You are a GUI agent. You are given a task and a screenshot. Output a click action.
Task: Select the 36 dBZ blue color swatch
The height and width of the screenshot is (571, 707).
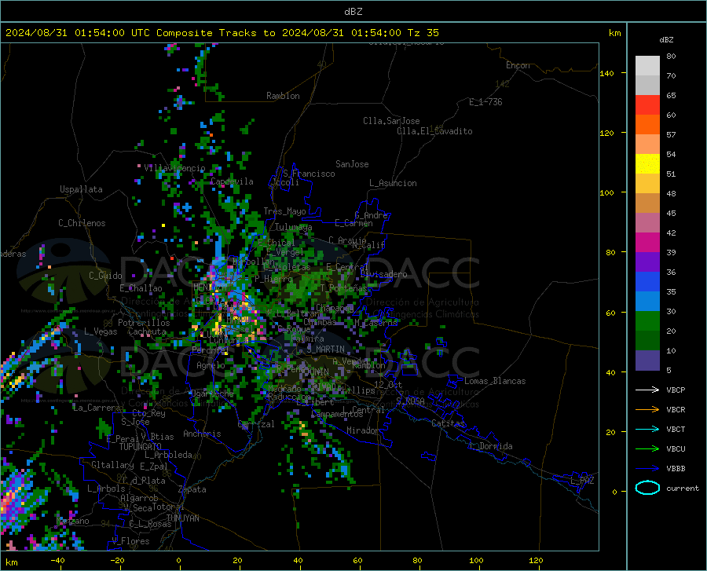click(647, 282)
